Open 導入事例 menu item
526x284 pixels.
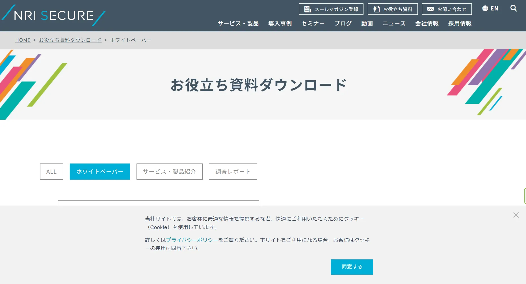tap(280, 23)
